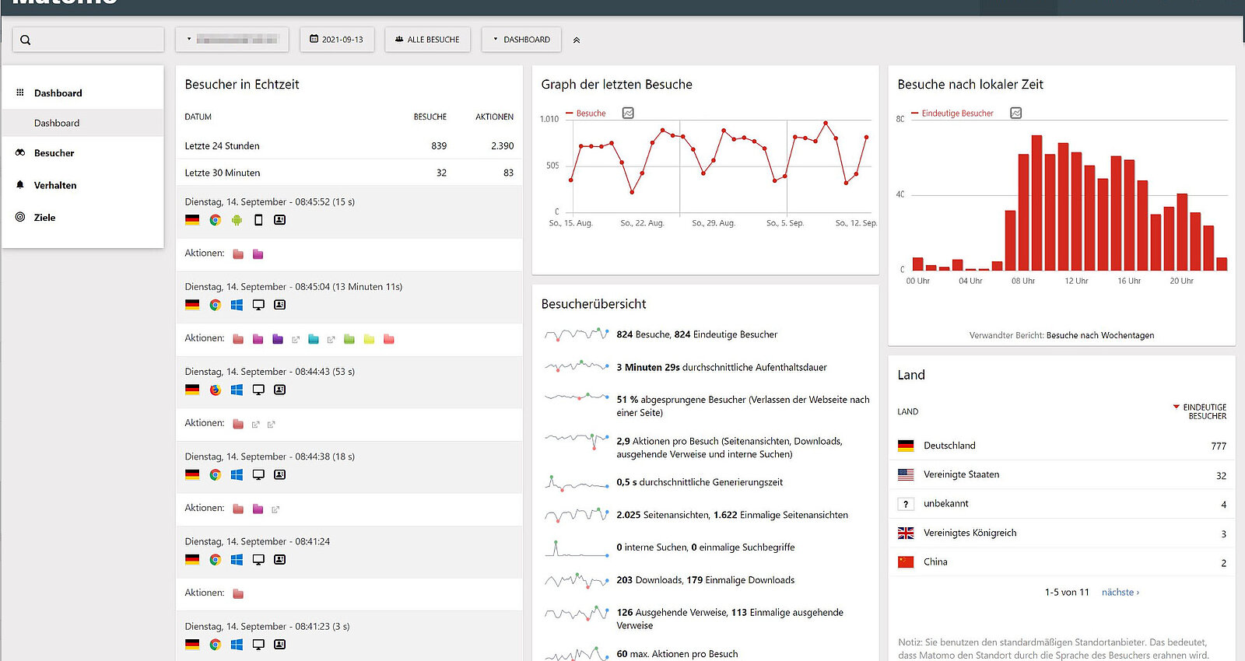The width and height of the screenshot is (1245, 661).
Task: Go to next page of Land table
Action: click(x=1120, y=593)
